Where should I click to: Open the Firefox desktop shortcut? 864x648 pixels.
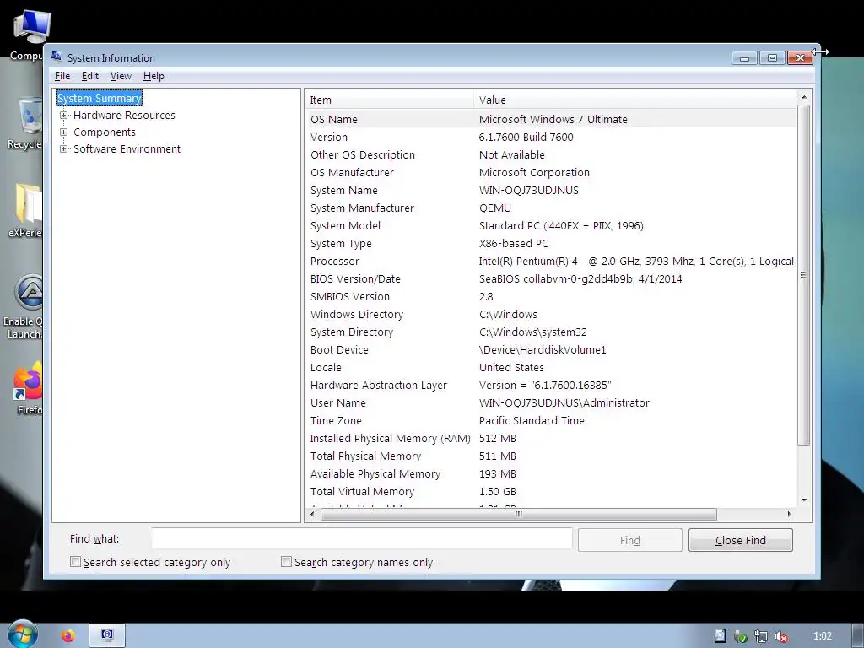pos(29,388)
